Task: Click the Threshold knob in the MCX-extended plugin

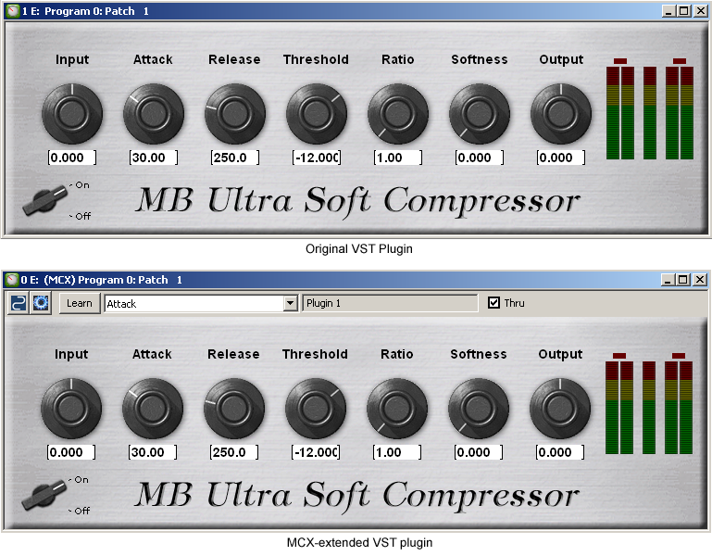Action: pos(315,409)
